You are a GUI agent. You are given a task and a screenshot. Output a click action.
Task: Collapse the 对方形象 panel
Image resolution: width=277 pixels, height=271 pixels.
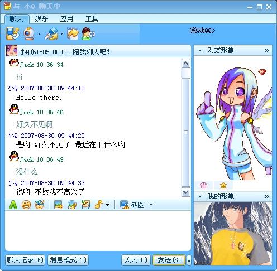[x=200, y=50]
